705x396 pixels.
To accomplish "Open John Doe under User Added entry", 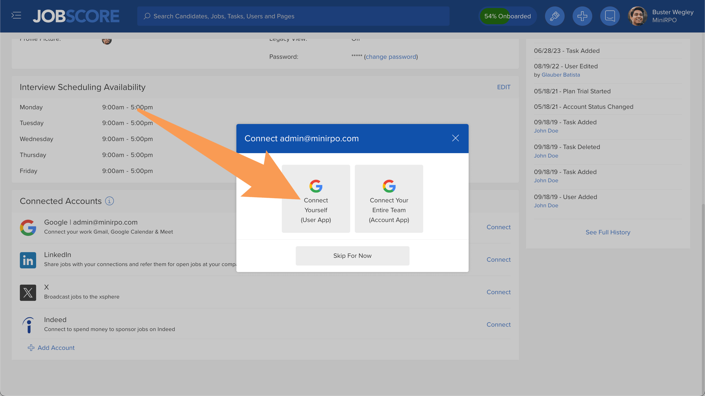I will coord(546,205).
